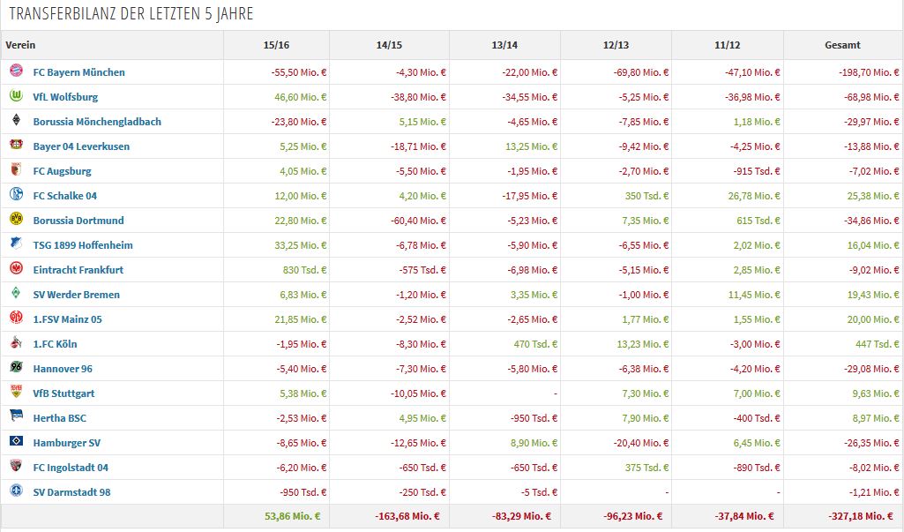Viewport: 904px width, 532px height.
Task: Click the Hamburger SV crest icon
Action: [16, 441]
